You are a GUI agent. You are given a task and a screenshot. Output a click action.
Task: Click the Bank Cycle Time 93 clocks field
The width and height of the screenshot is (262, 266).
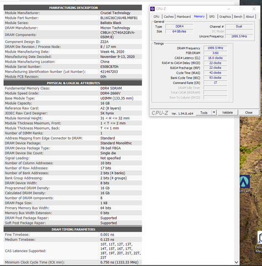(216, 78)
